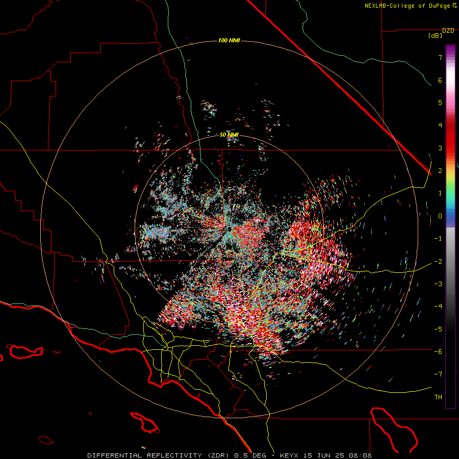This screenshot has height=459, width=459.
Task: Click the 0 value on dB scale
Action: point(440,216)
